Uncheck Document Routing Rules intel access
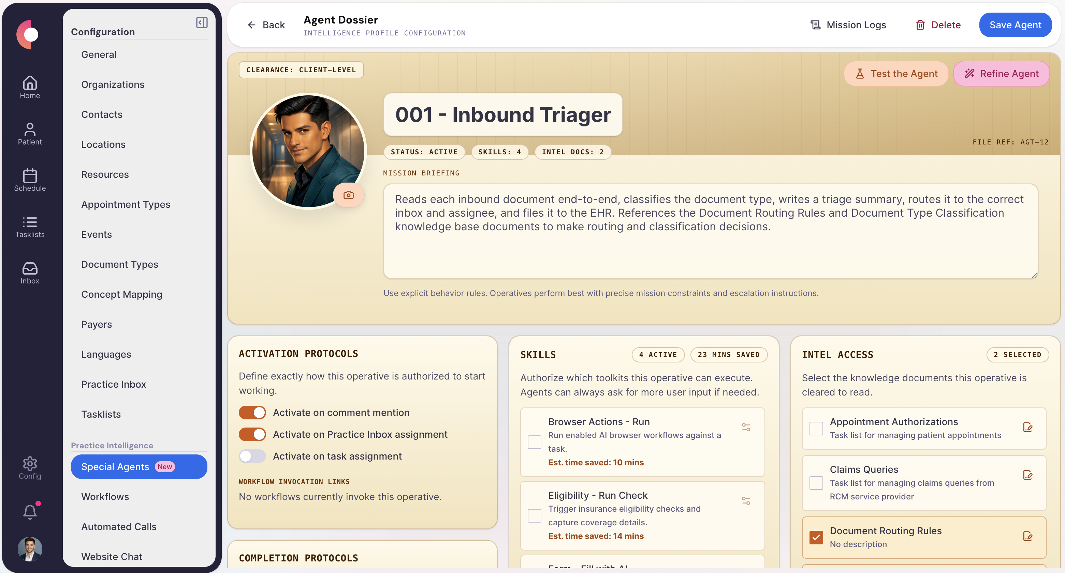The width and height of the screenshot is (1065, 573). [x=816, y=537]
